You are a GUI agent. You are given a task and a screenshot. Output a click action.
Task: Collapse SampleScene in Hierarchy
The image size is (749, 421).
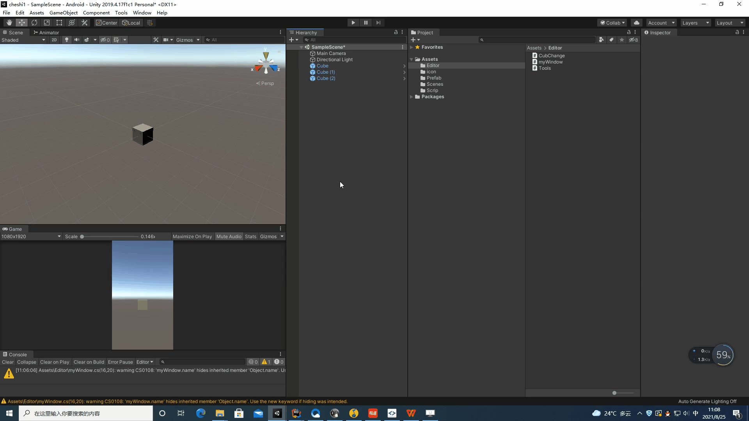[x=301, y=47]
